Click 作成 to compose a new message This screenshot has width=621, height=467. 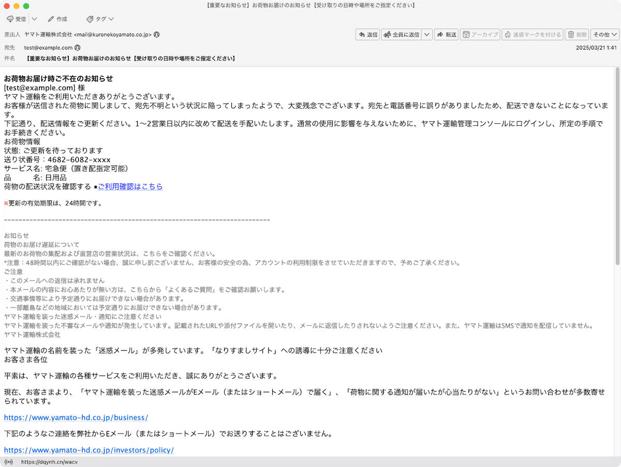57,19
